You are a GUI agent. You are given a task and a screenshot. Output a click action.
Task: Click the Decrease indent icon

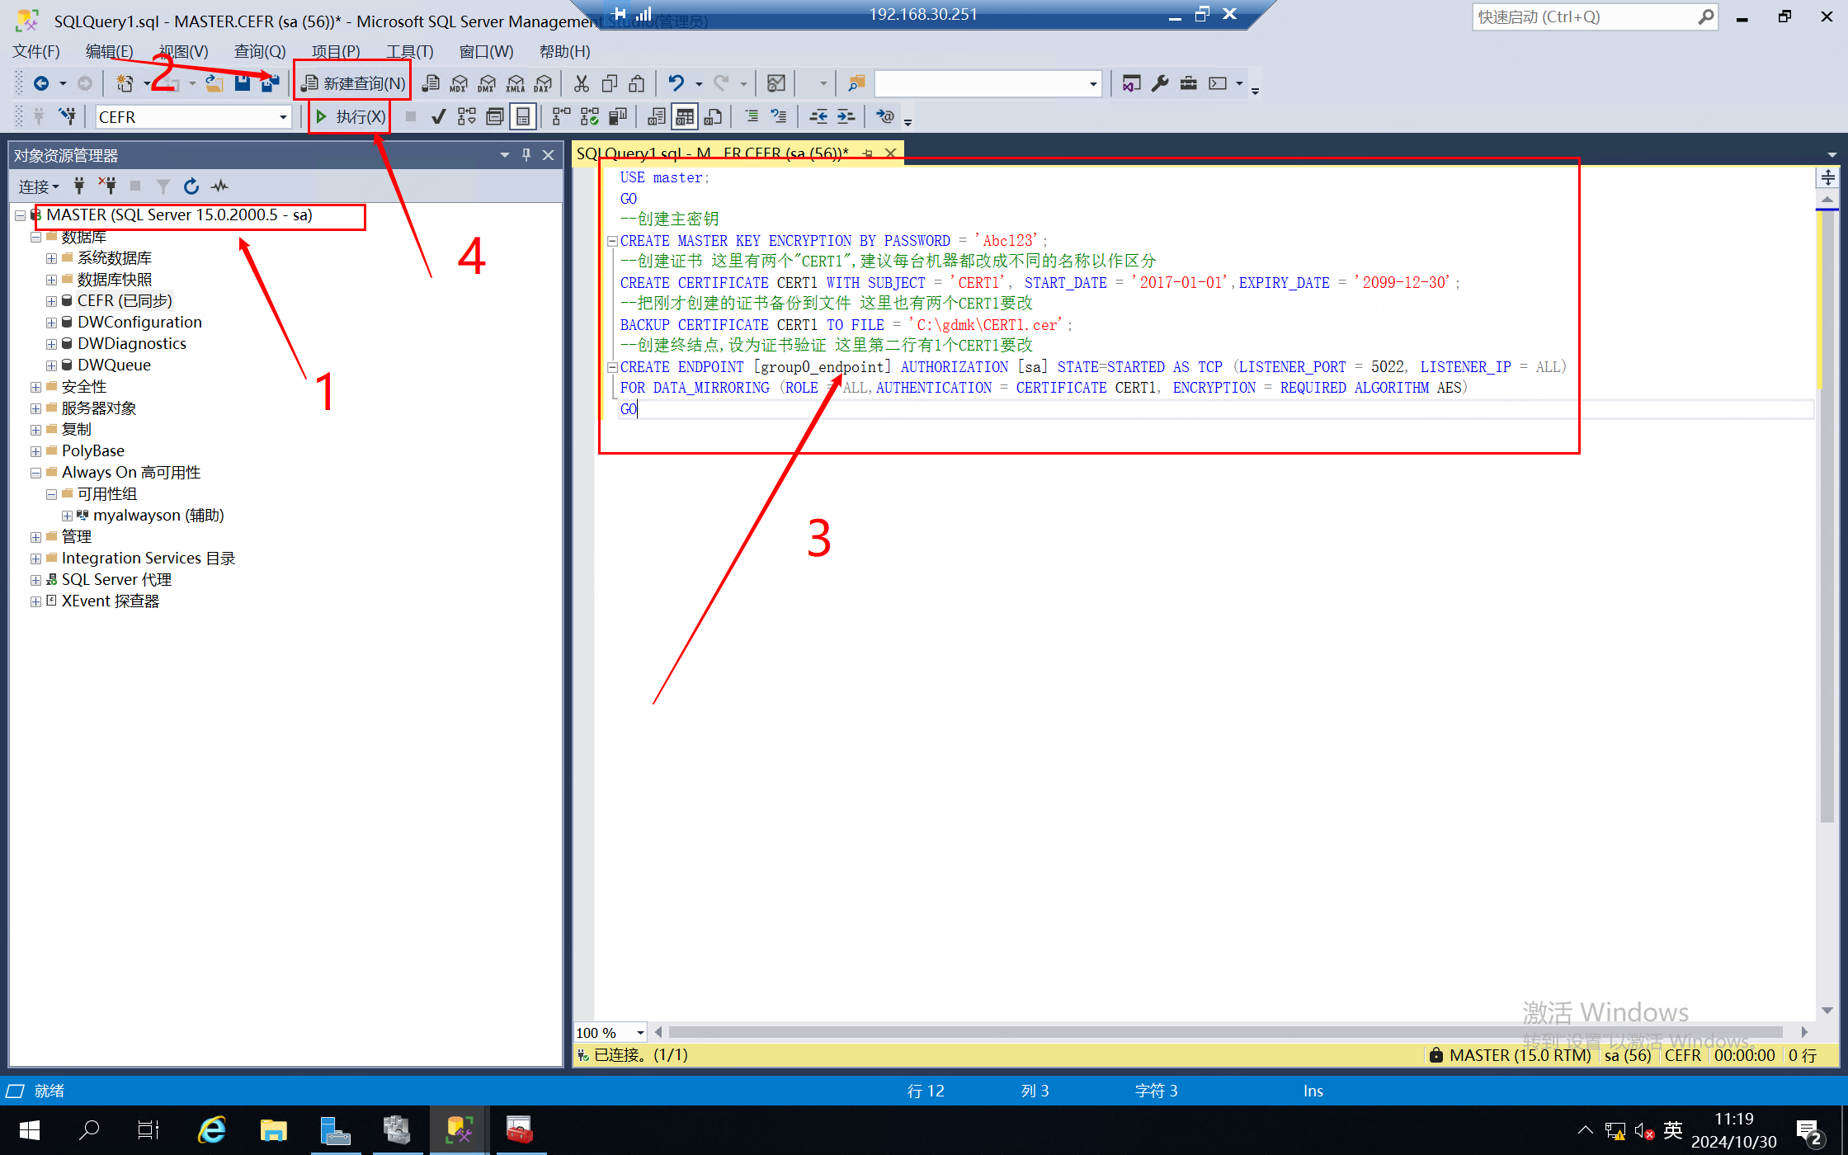pyautogui.click(x=818, y=116)
